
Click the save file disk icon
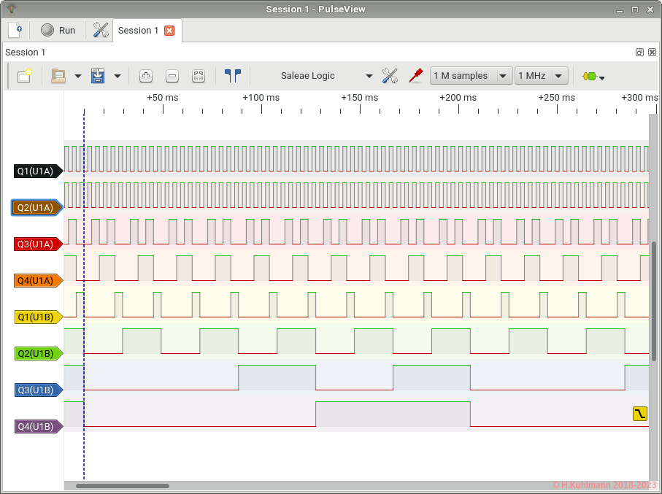pos(98,76)
